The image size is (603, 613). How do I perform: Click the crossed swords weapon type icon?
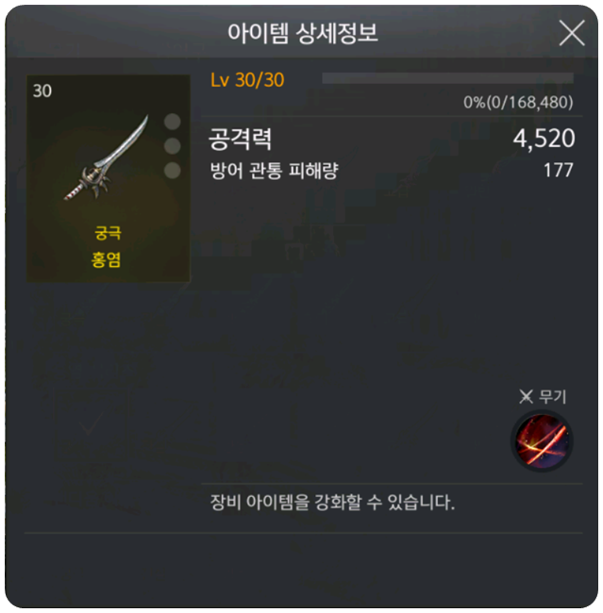tap(526, 396)
